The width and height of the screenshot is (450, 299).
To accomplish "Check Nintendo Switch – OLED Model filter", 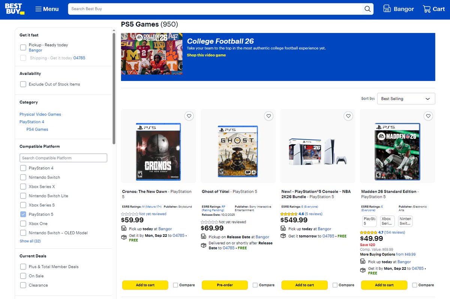I will (x=23, y=233).
